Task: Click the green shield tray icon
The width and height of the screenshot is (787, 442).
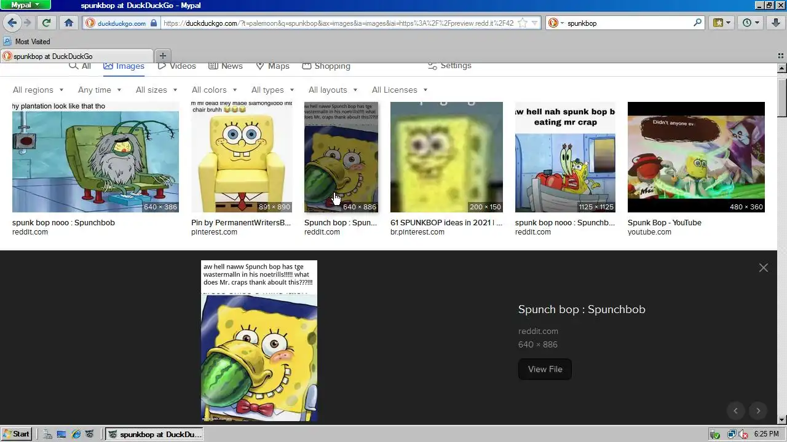Action: [714, 434]
